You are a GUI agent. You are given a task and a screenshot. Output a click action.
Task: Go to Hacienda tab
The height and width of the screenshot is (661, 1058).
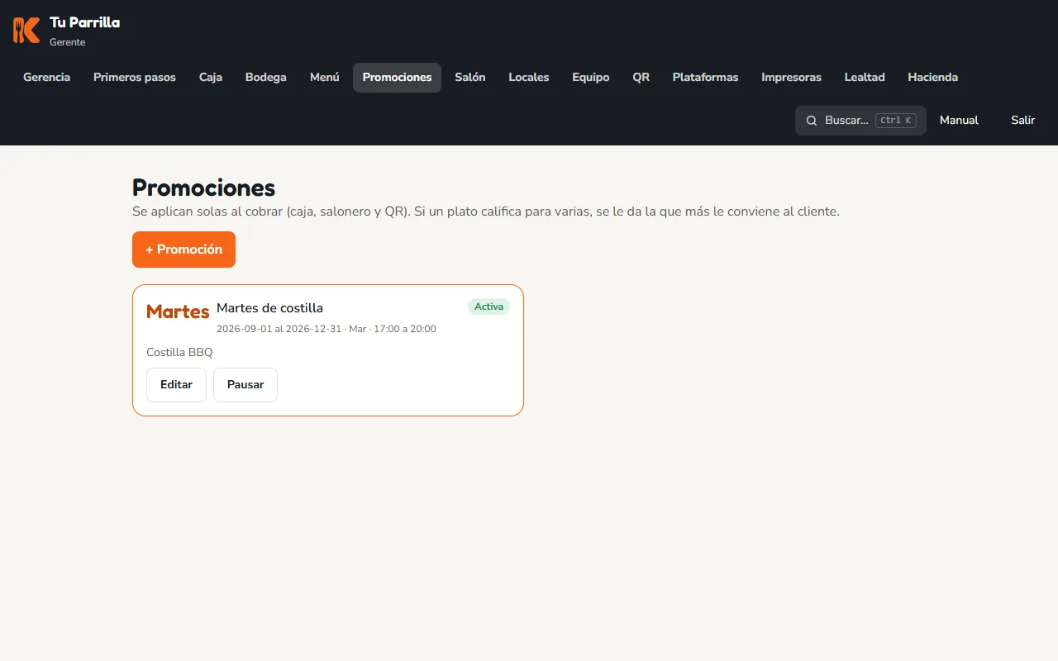tap(932, 78)
